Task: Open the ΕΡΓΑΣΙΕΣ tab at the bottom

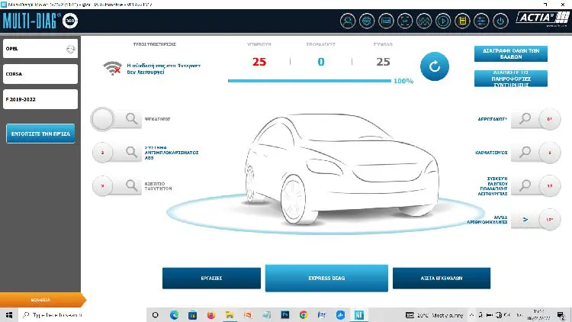Action: (x=211, y=279)
